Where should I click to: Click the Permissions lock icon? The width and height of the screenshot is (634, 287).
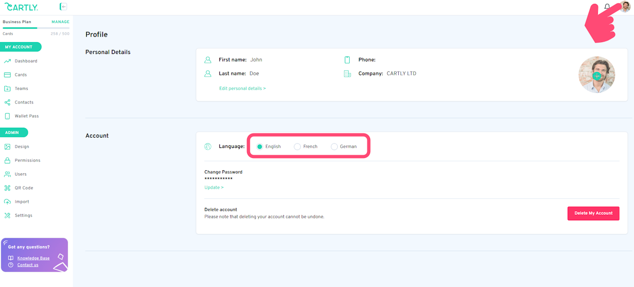click(7, 160)
